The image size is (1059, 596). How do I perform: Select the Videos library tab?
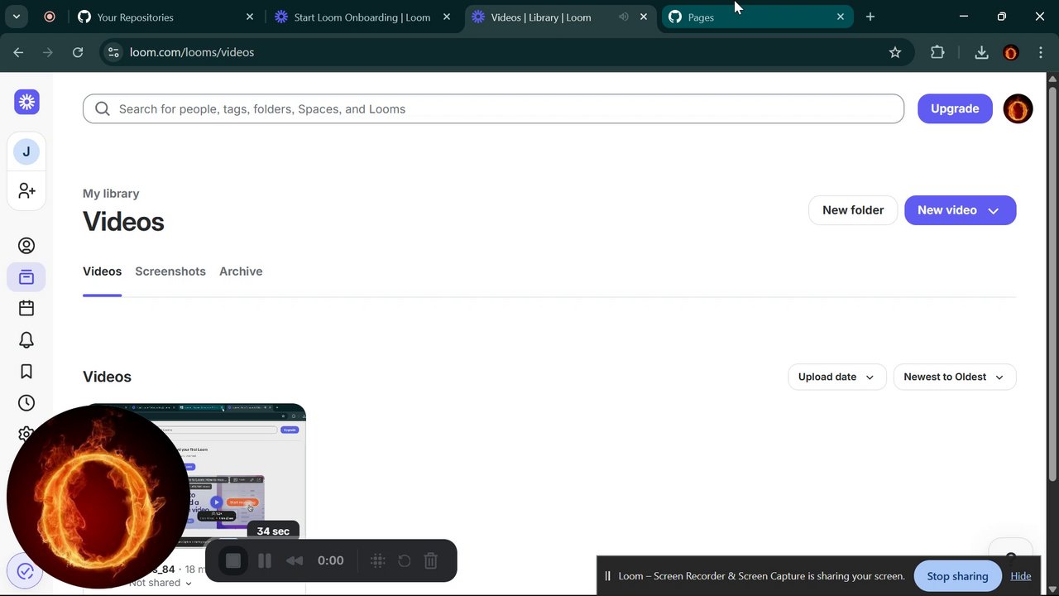click(102, 272)
